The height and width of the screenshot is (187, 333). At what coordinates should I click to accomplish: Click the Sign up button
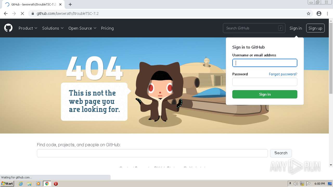coord(315,28)
